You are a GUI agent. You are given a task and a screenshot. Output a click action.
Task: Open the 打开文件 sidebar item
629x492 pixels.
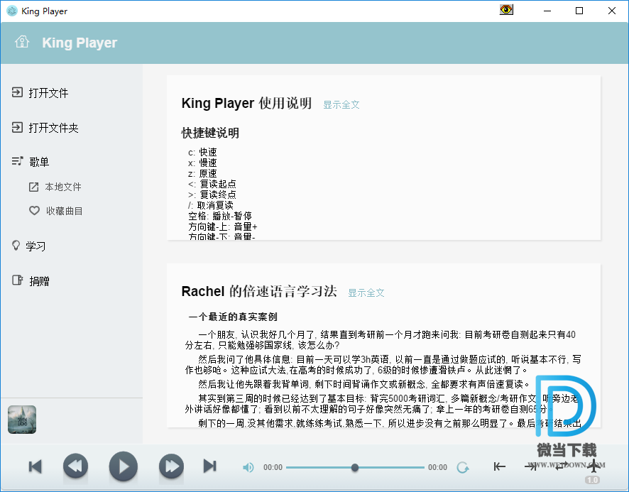[40, 93]
